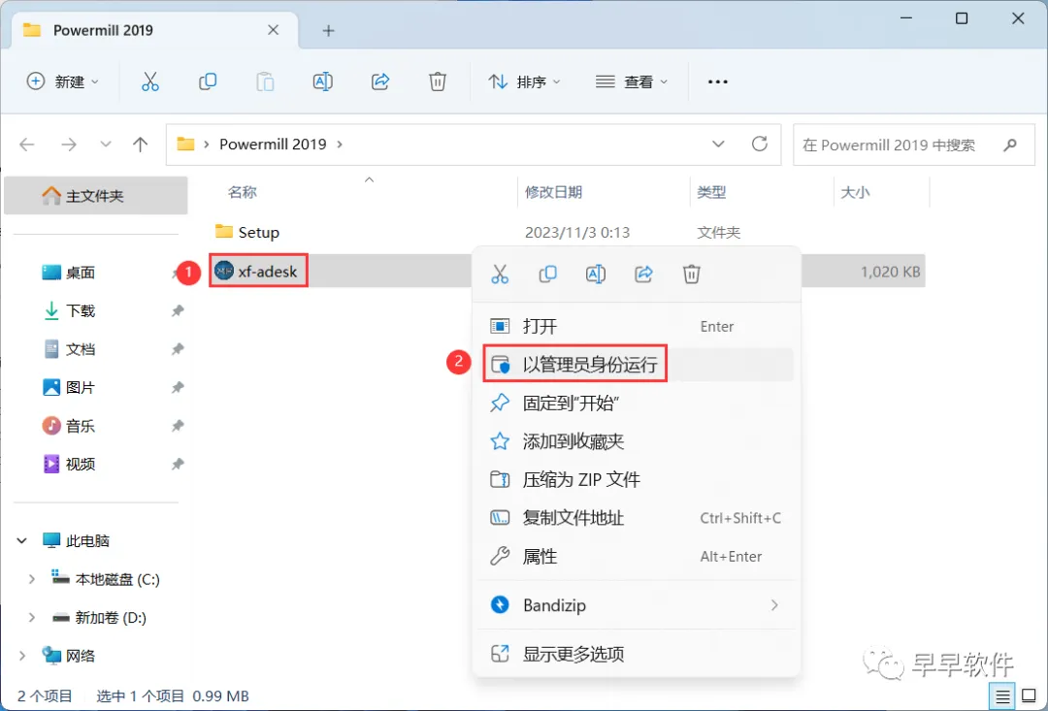
Task: Navigate up one folder level
Action: pyautogui.click(x=141, y=145)
